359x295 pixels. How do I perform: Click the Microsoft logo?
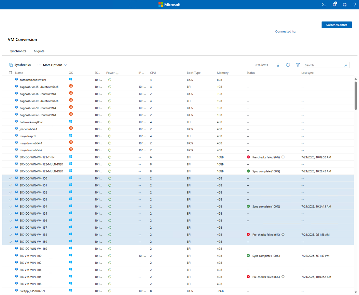point(170,5)
